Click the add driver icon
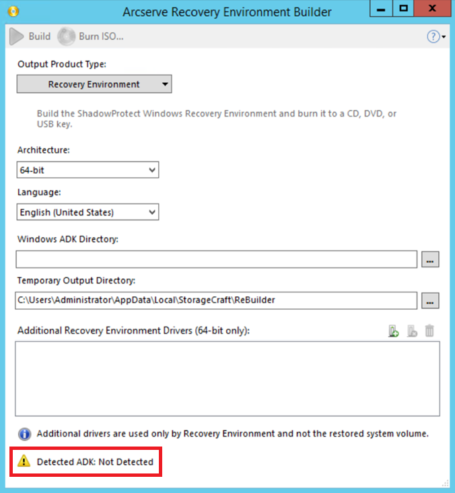Screen dimensions: 455x493 [393, 331]
